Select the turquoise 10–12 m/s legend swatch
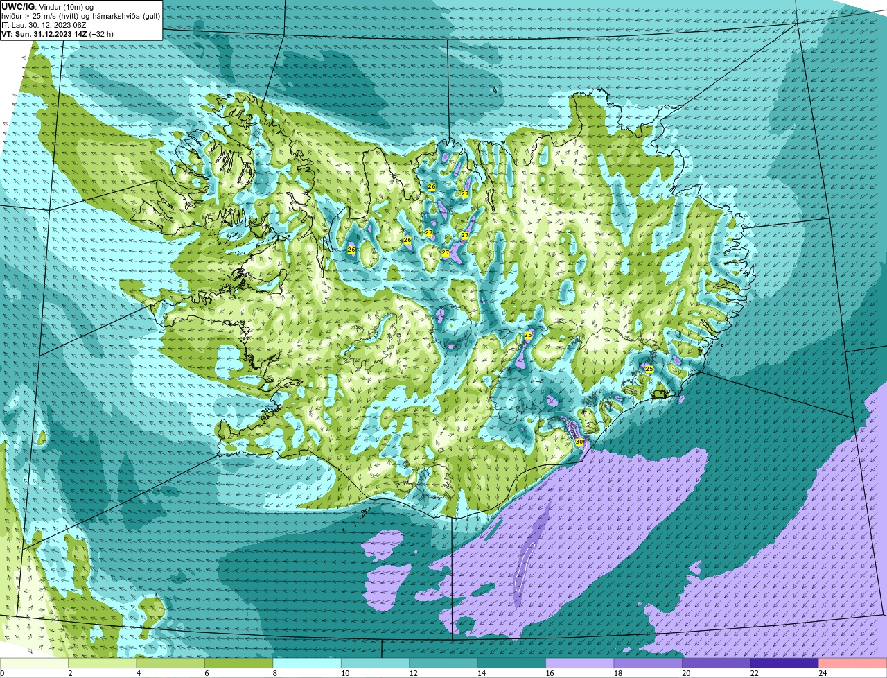 coord(376,663)
